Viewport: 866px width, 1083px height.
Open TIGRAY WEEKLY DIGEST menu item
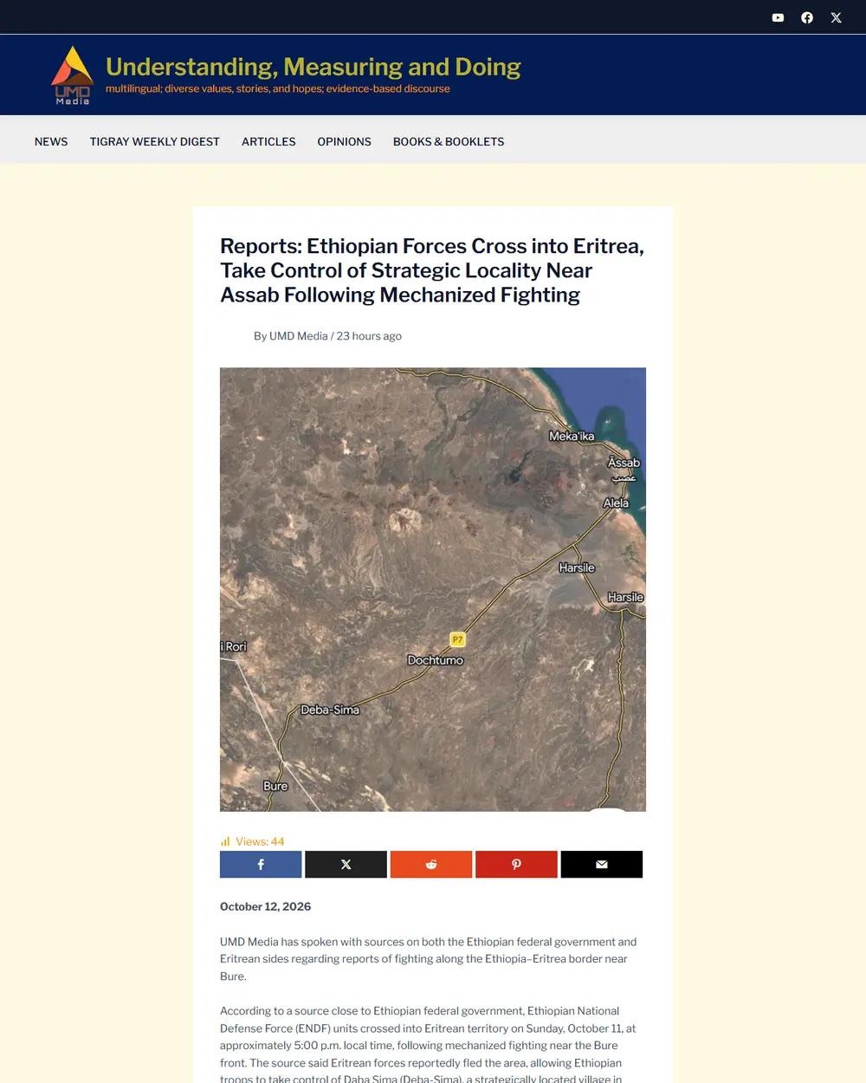(155, 141)
